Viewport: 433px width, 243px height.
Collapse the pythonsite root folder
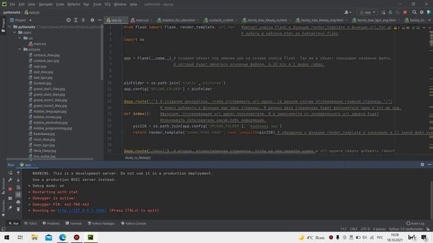(9, 27)
